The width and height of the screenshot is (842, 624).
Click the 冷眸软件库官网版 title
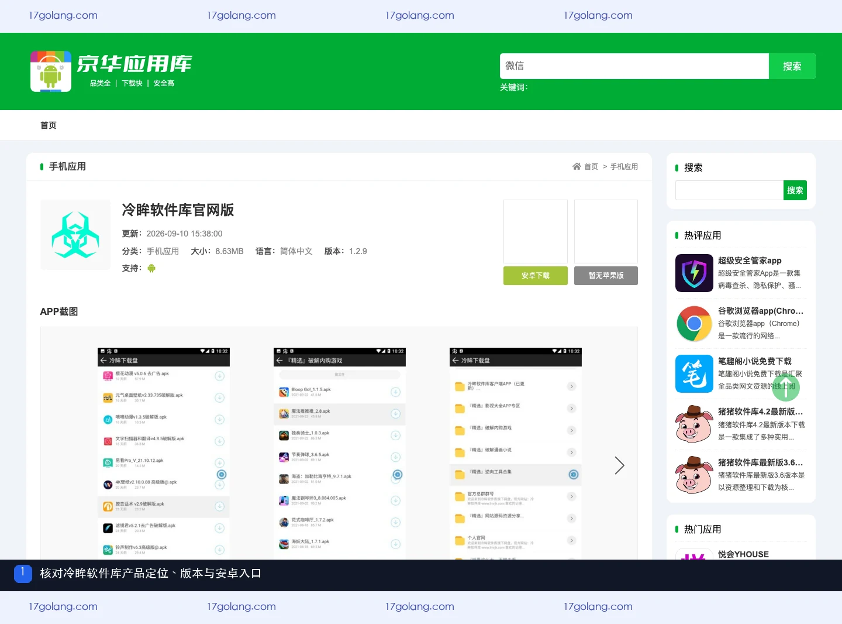pyautogui.click(x=178, y=210)
